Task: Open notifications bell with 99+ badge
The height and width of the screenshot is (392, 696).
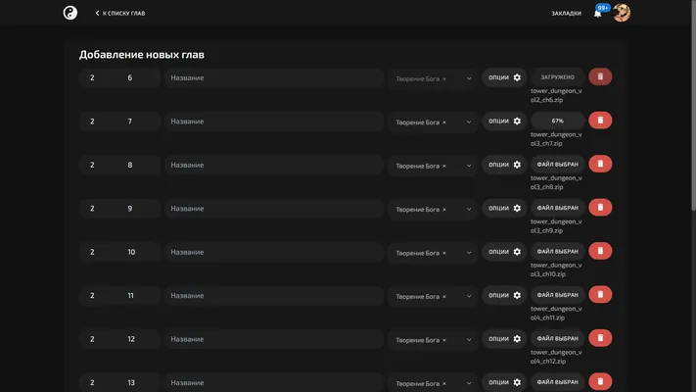Action: tap(598, 14)
